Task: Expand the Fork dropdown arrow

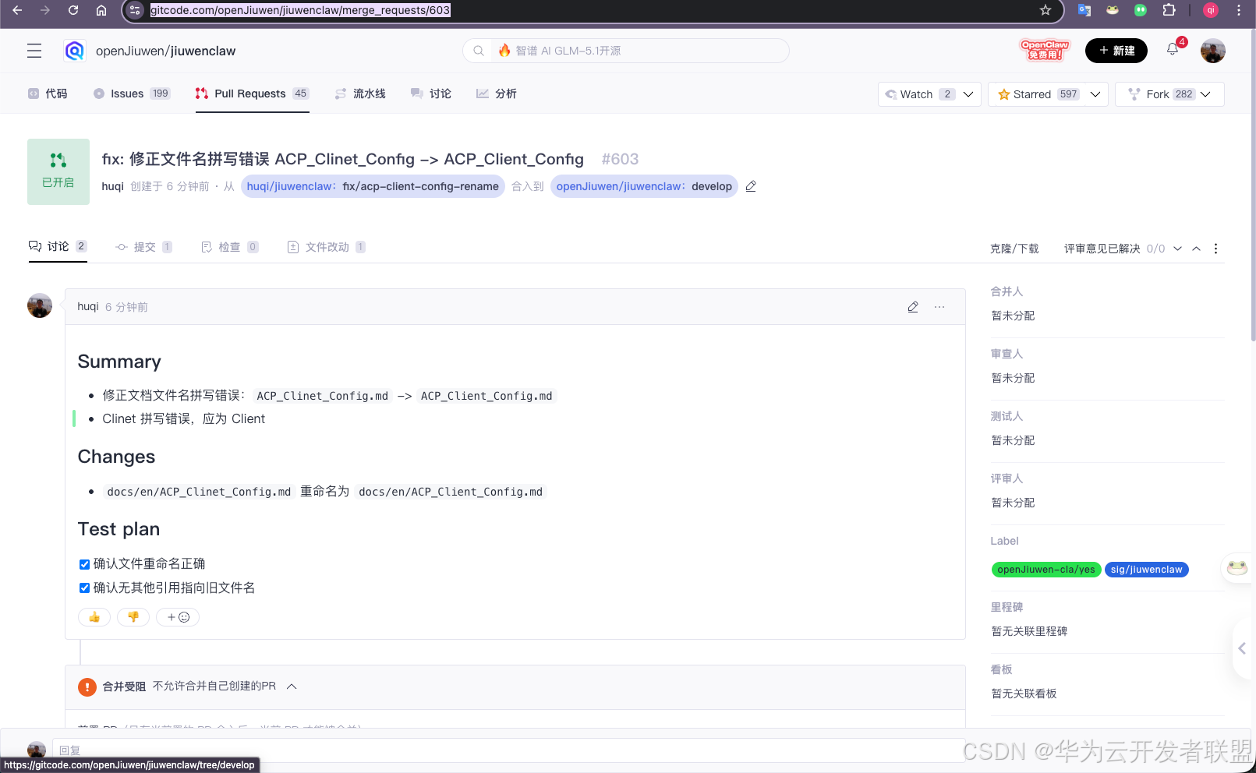Action: [x=1205, y=94]
